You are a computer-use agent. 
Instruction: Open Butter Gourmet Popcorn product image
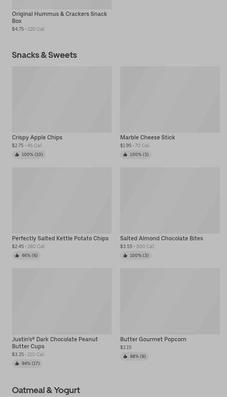pos(170,301)
